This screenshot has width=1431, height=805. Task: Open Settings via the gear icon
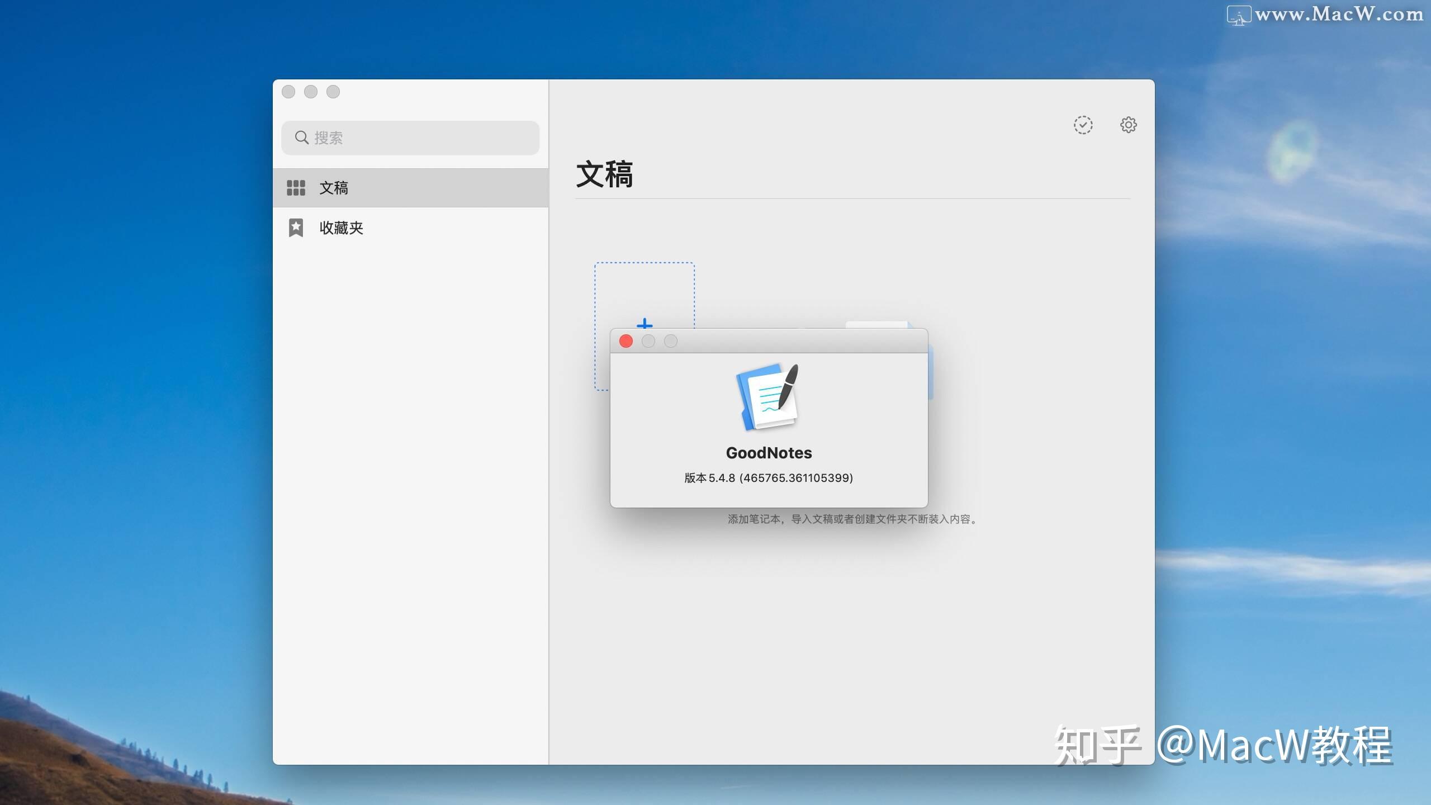click(x=1128, y=125)
